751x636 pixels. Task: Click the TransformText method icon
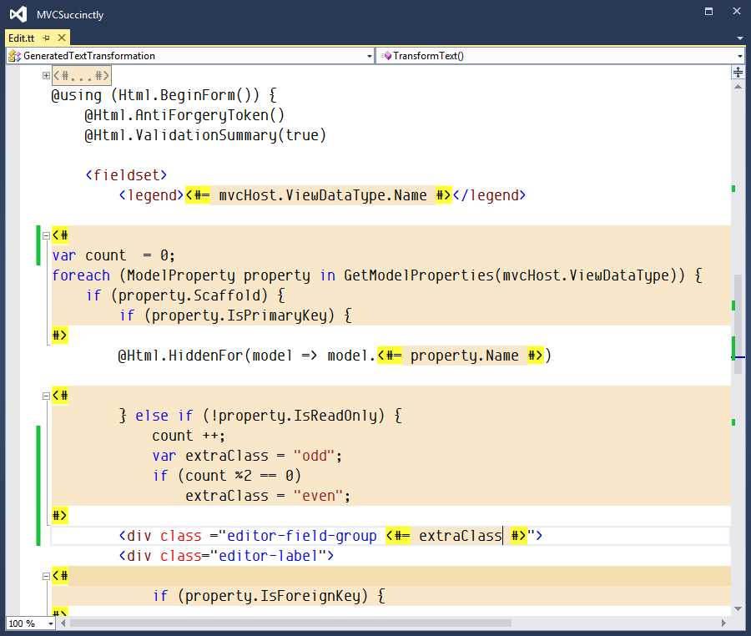pos(386,56)
